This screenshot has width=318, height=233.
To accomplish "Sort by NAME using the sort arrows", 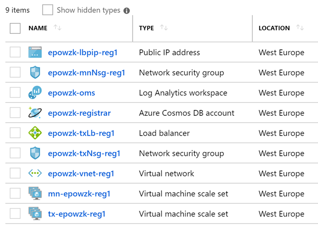I will (x=57, y=27).
